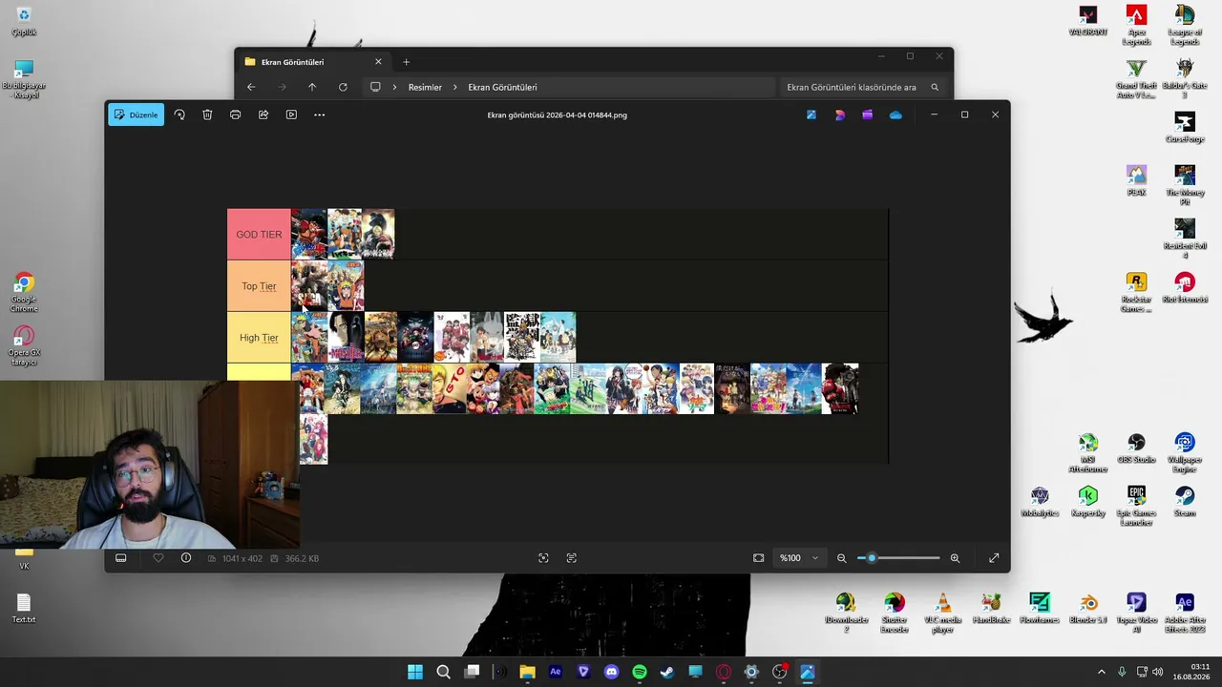Select the Apex Legends desktop shortcut
Viewport: 1222px width, 687px height.
[1136, 25]
